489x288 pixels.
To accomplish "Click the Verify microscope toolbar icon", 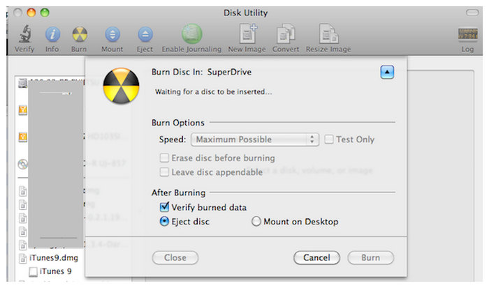I will pos(24,34).
